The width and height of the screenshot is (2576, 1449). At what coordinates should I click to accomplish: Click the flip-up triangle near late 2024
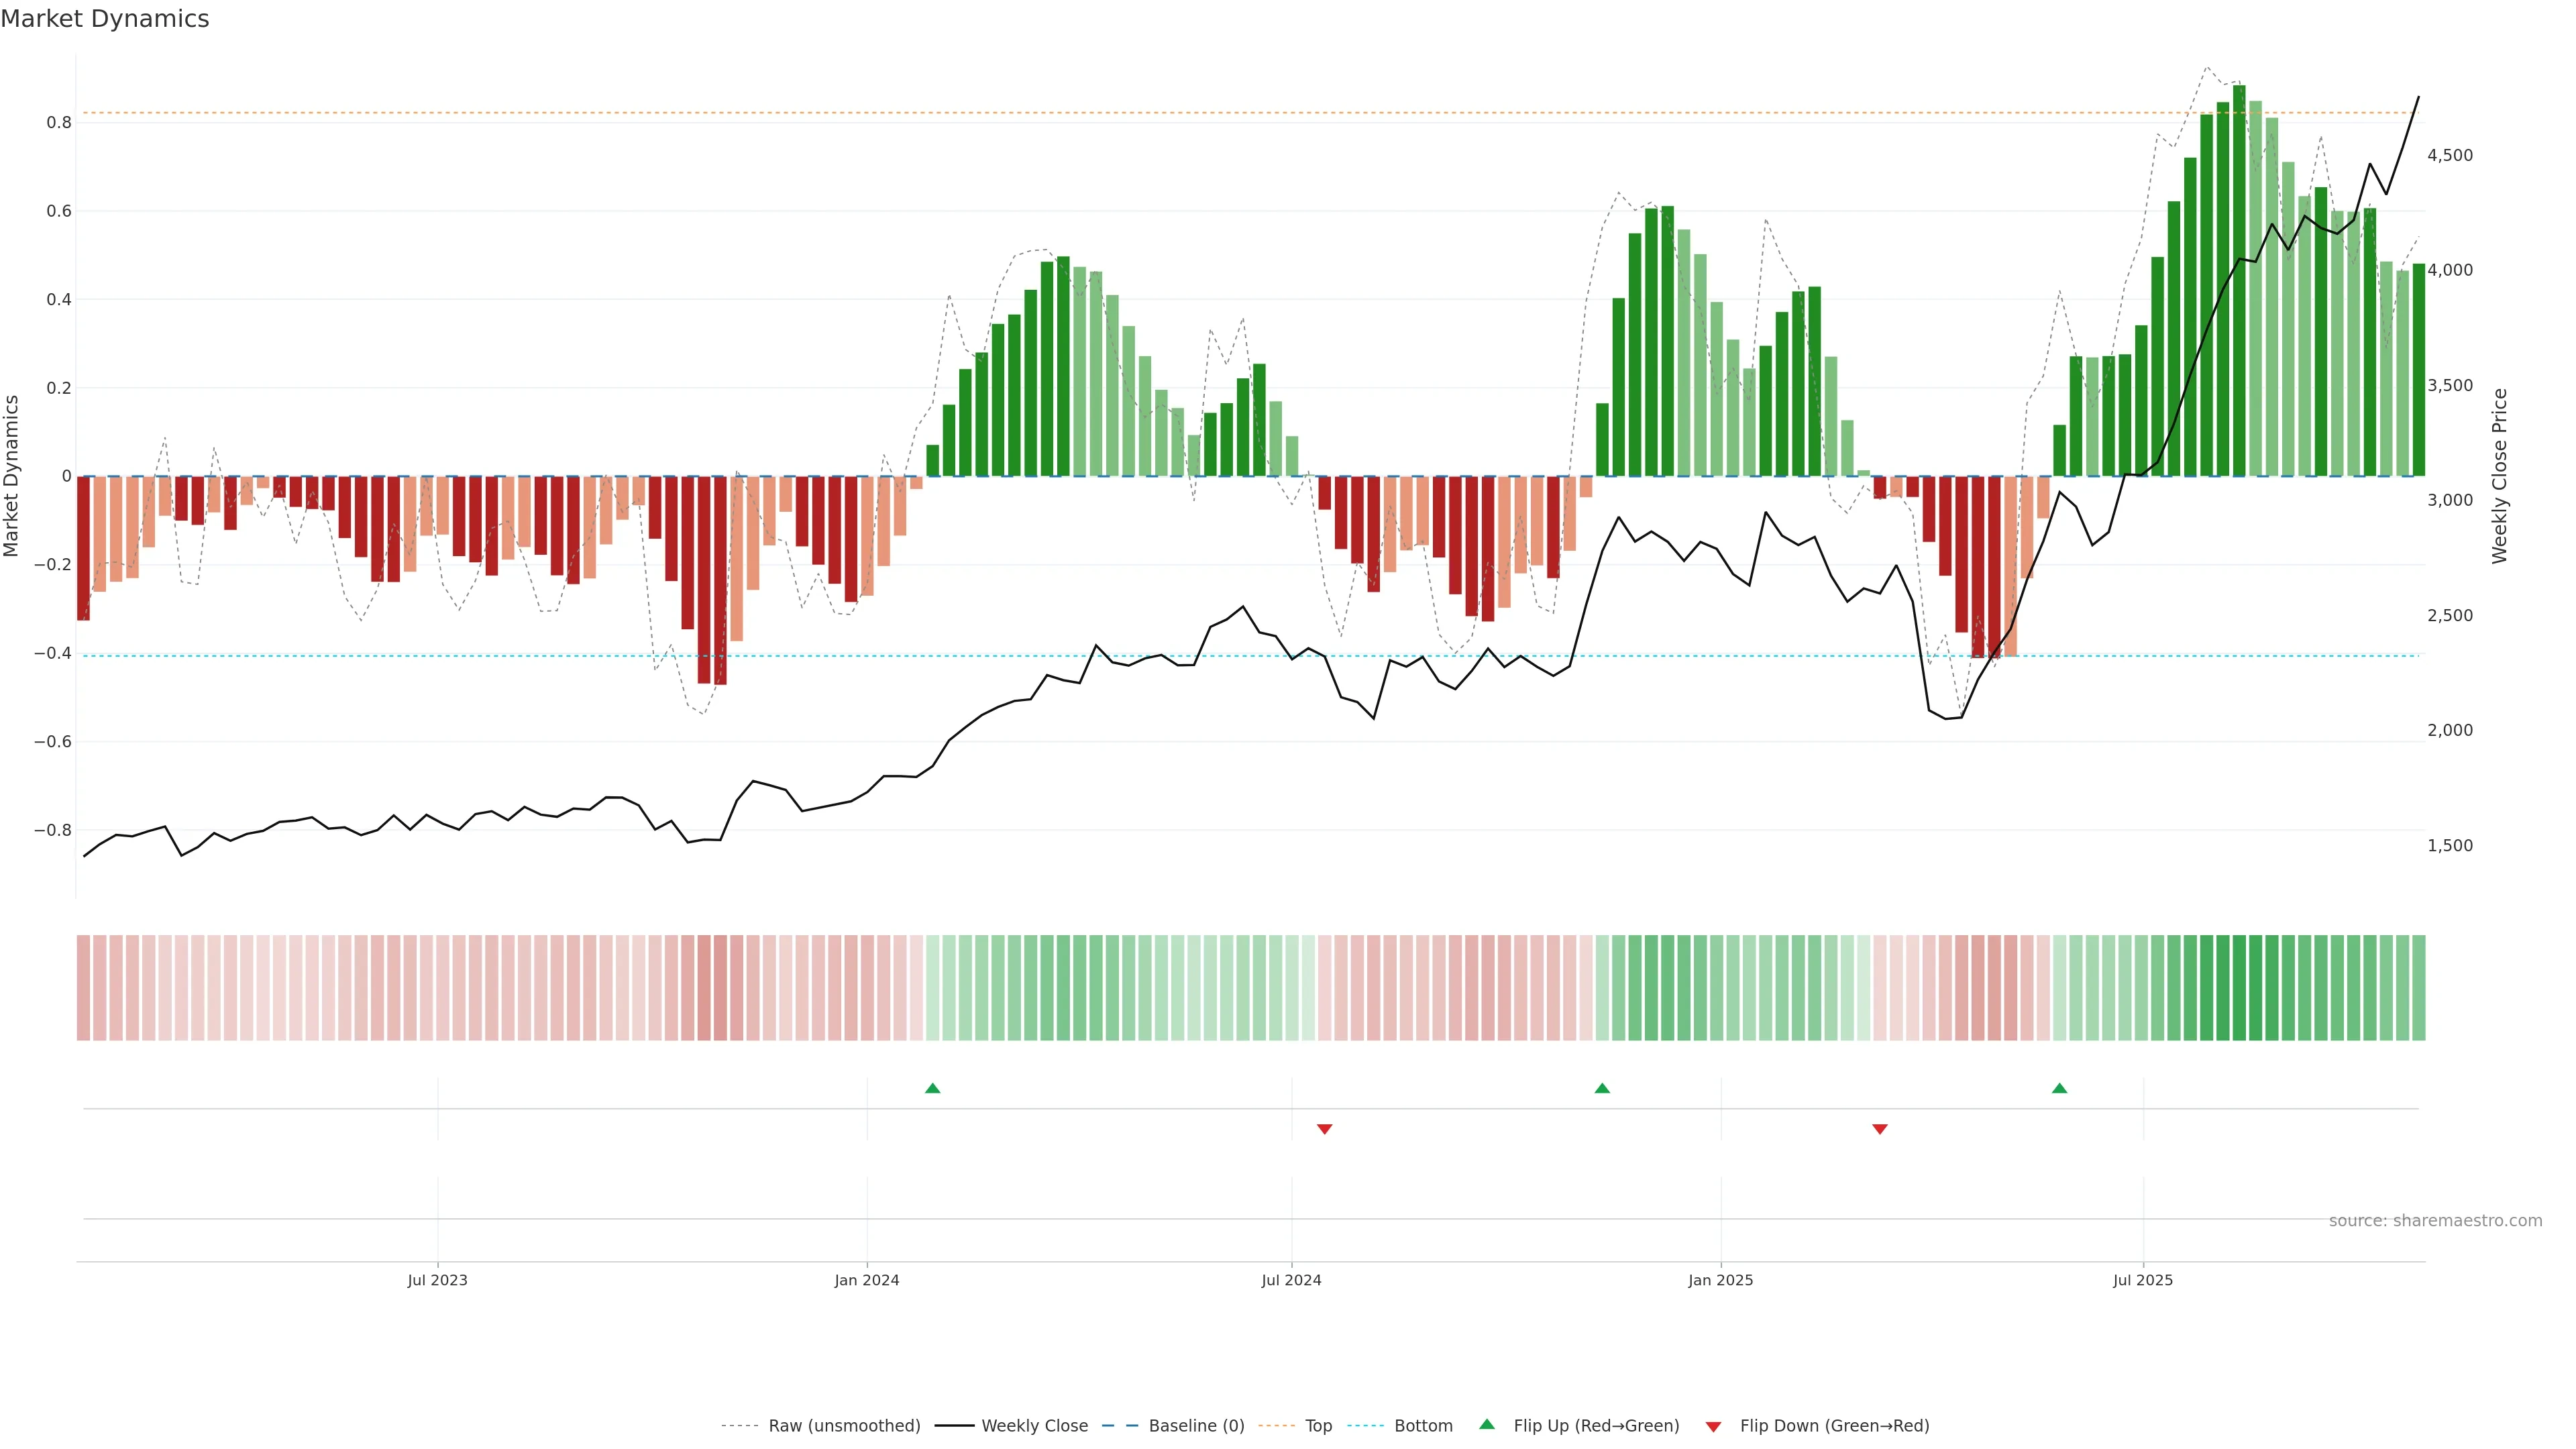pos(1602,1088)
